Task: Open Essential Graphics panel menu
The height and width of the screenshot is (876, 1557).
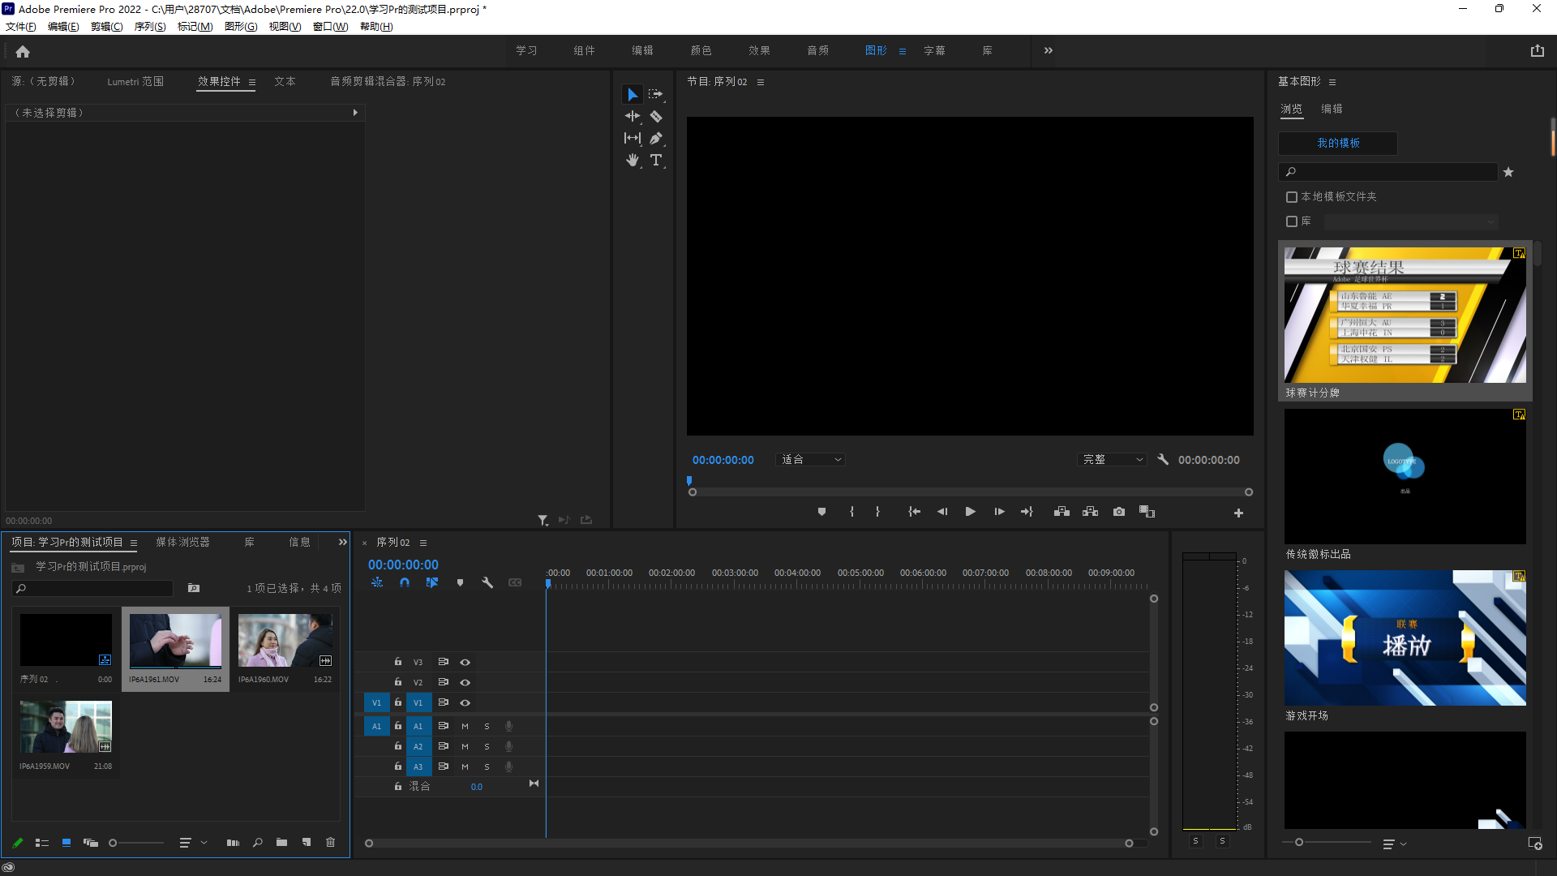Action: 1332,82
